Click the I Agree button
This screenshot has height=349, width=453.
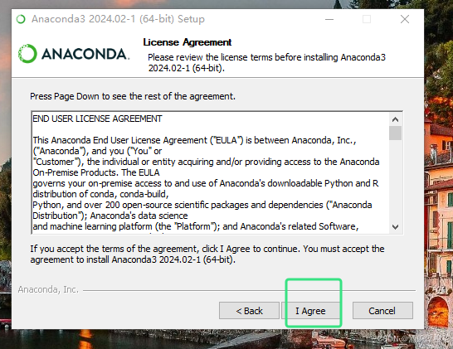click(x=310, y=311)
